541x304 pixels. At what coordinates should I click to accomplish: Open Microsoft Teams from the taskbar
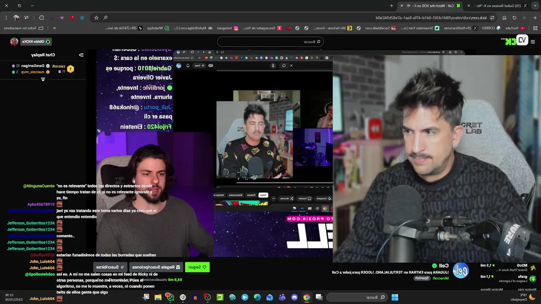(282, 297)
